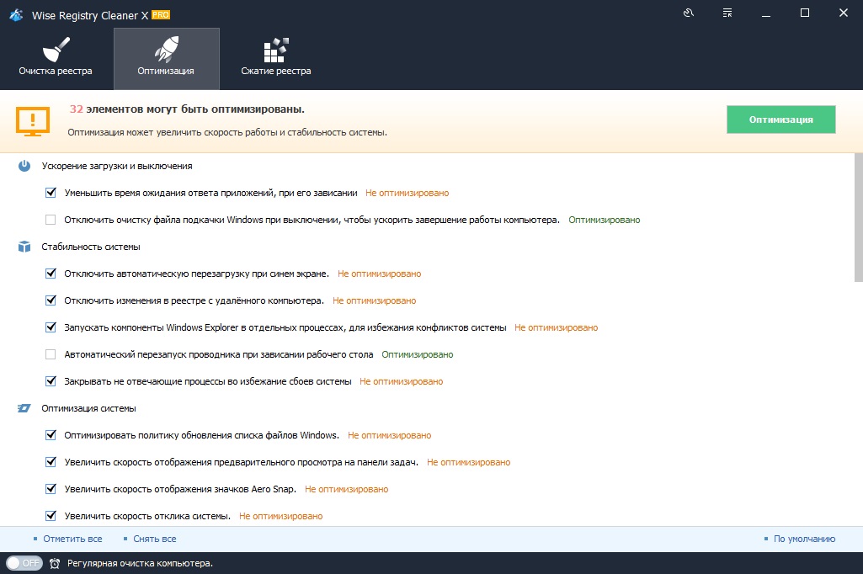The height and width of the screenshot is (574, 863).
Task: Click the orange monitor warning icon
Action: tap(33, 121)
